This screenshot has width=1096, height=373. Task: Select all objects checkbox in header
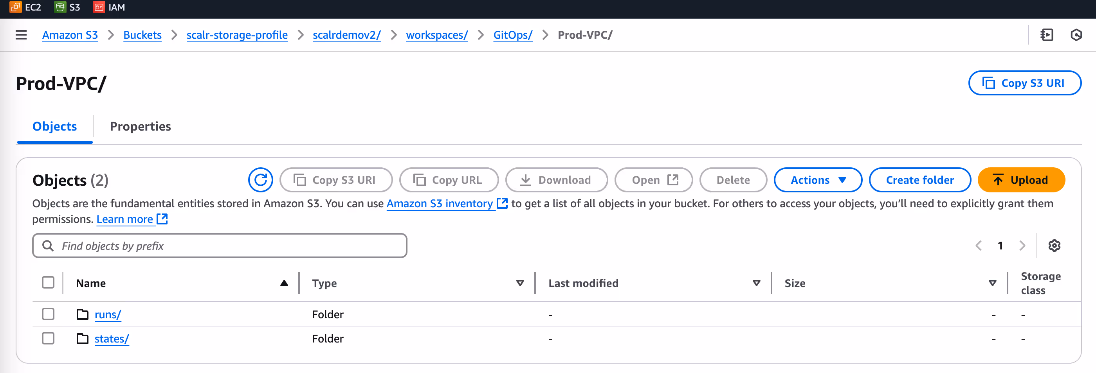pos(48,283)
